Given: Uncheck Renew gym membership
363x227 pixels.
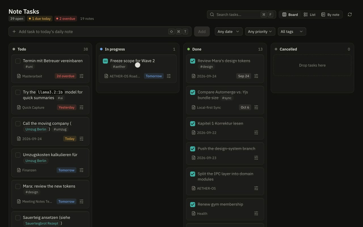Looking at the screenshot, I should pos(193,205).
